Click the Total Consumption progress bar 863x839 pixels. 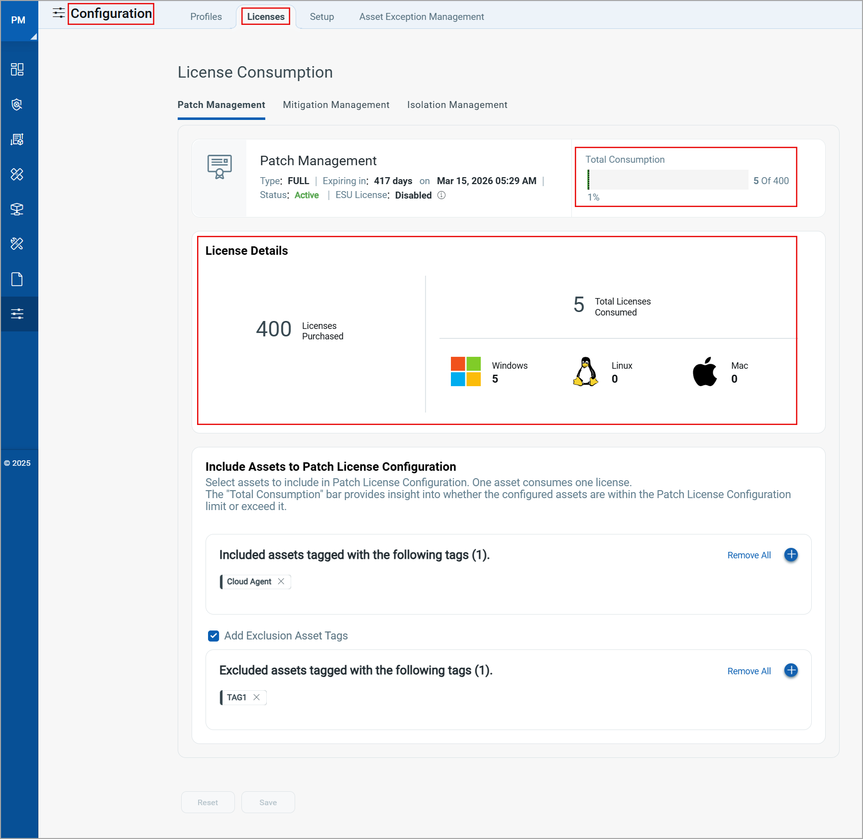pyautogui.click(x=667, y=180)
